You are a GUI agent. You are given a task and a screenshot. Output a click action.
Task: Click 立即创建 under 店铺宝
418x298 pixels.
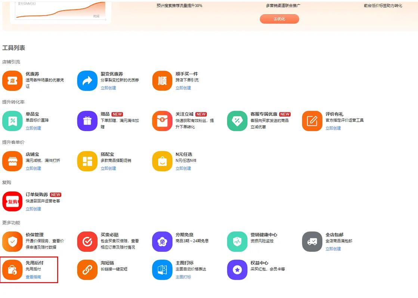pyautogui.click(x=33, y=168)
